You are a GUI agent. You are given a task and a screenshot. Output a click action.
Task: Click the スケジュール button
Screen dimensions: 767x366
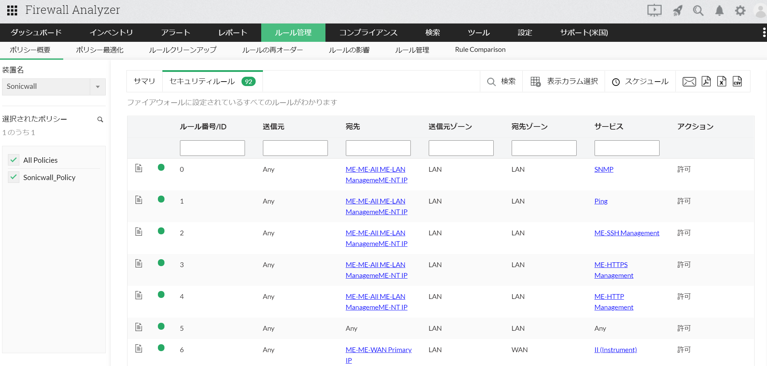point(640,82)
